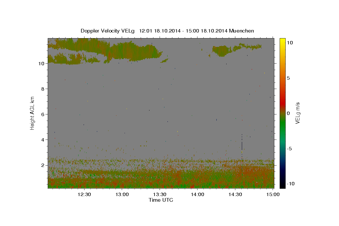Click the colorbar tick label 0
339x226 pixels.
tap(288, 113)
